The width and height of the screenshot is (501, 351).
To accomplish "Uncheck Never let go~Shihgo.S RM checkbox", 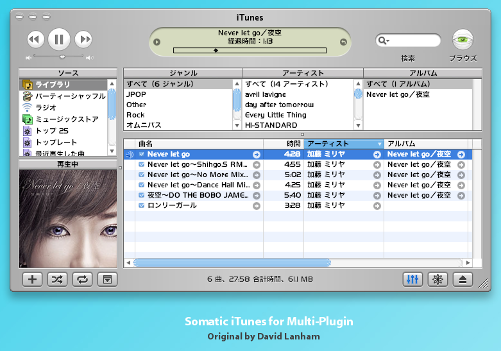I will [x=142, y=164].
